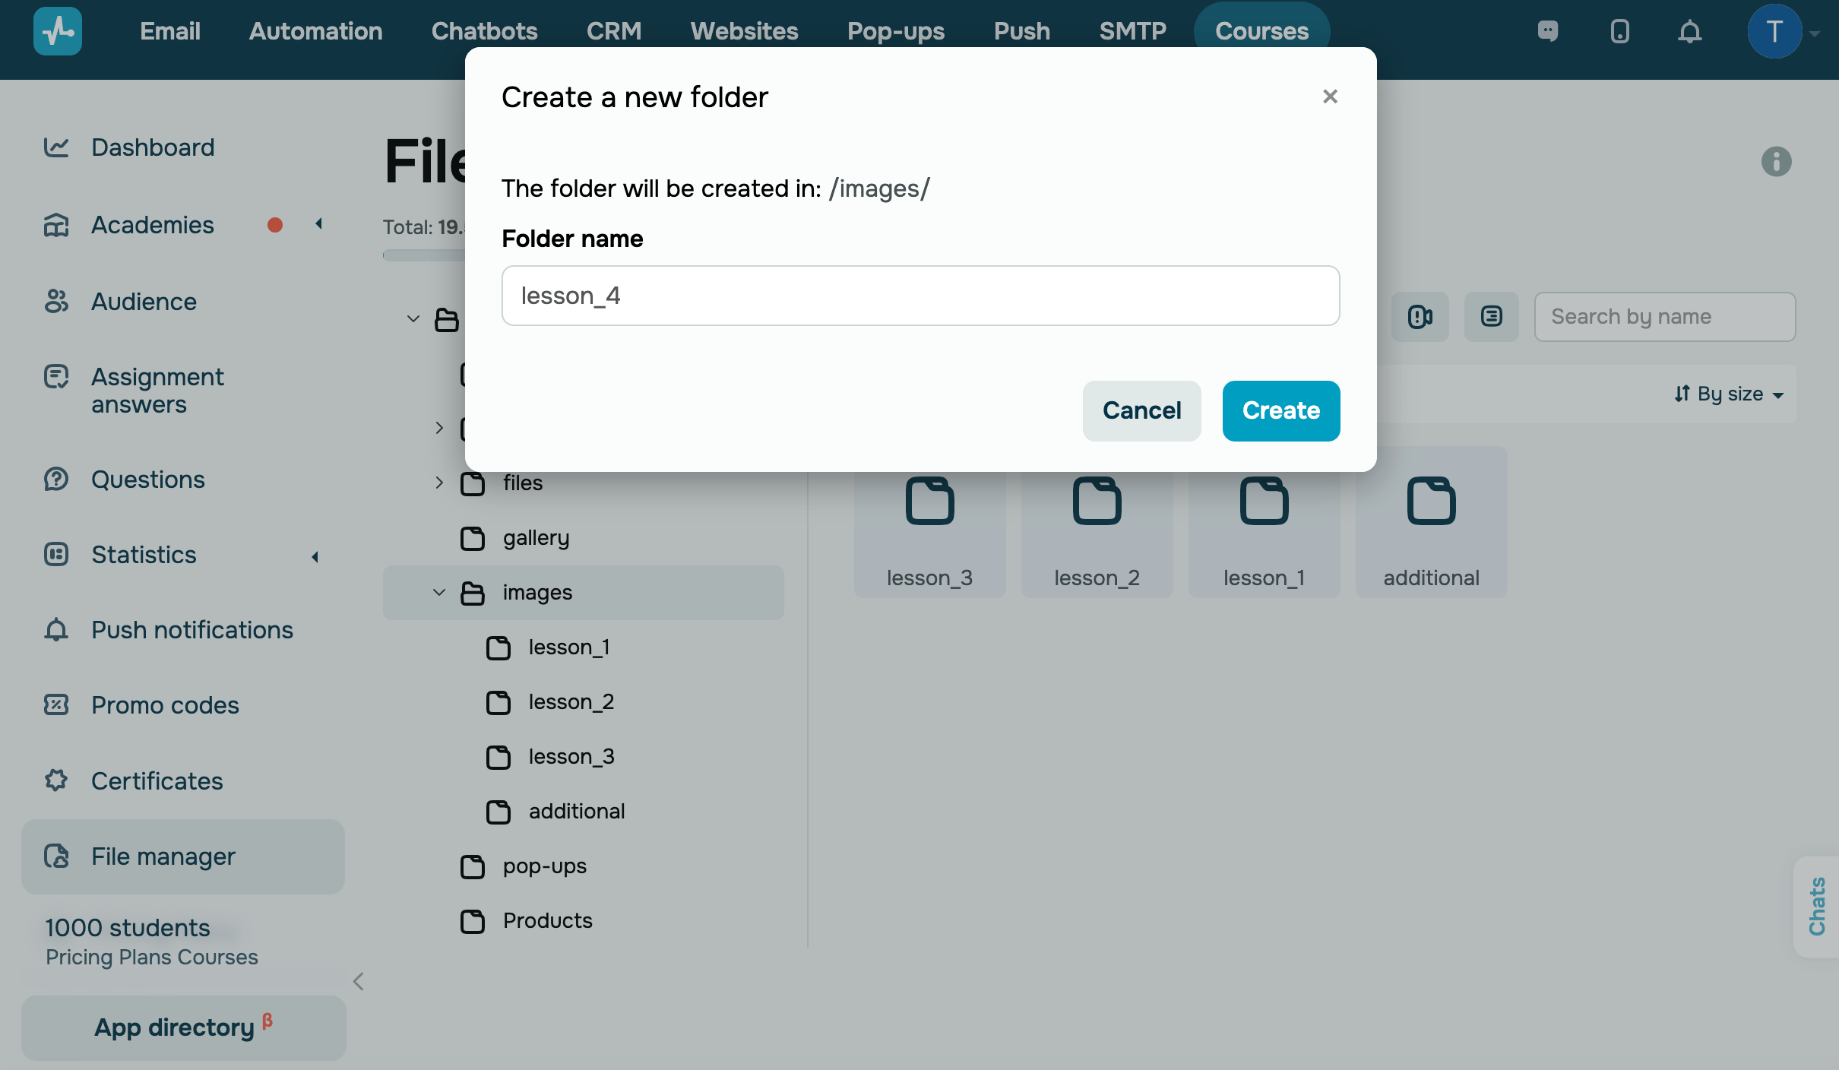Expand the files folder in sidebar

(x=438, y=482)
